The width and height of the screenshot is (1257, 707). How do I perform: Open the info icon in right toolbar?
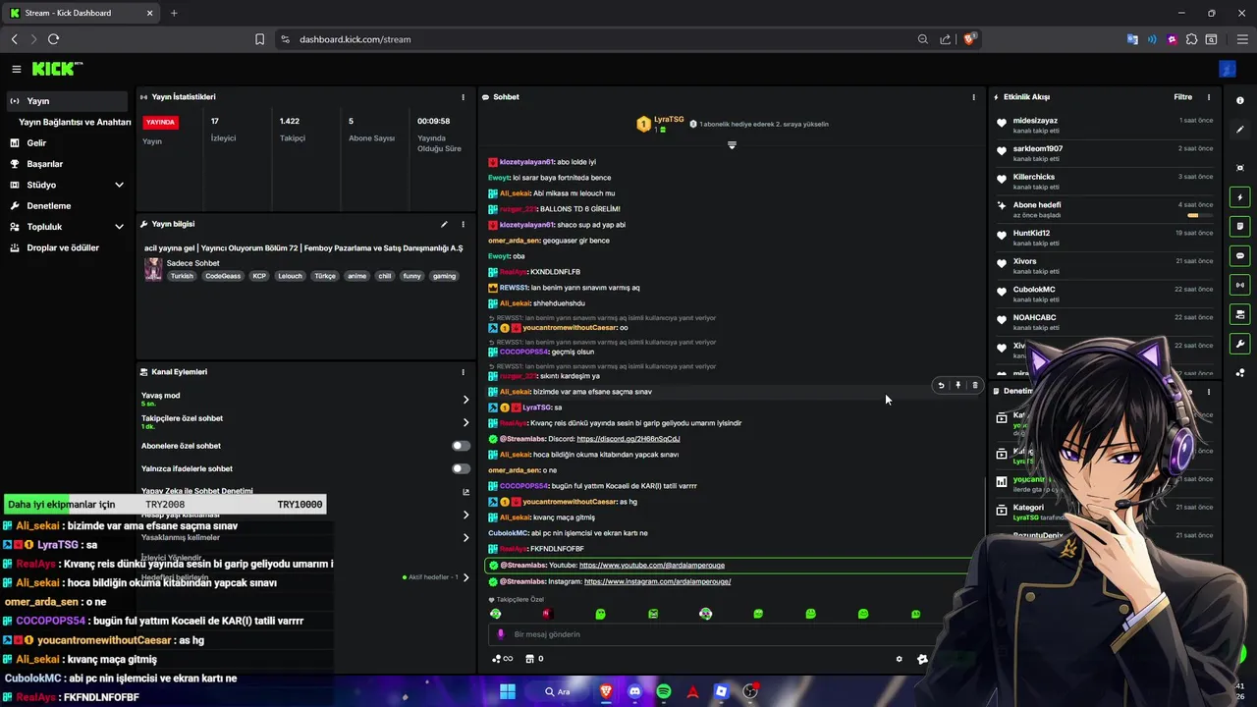click(x=1240, y=100)
